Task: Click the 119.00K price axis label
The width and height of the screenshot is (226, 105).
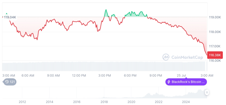Action: click(214, 17)
